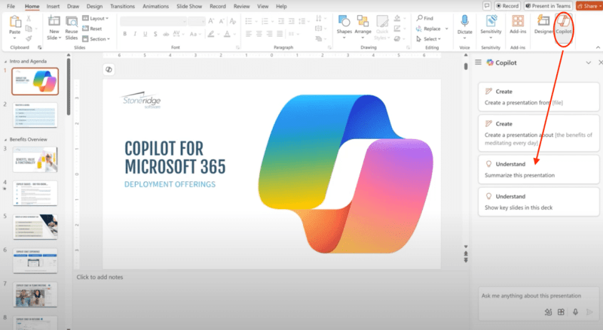The image size is (603, 330).
Task: Open the Select dropdown in Editing
Action: tap(428, 39)
